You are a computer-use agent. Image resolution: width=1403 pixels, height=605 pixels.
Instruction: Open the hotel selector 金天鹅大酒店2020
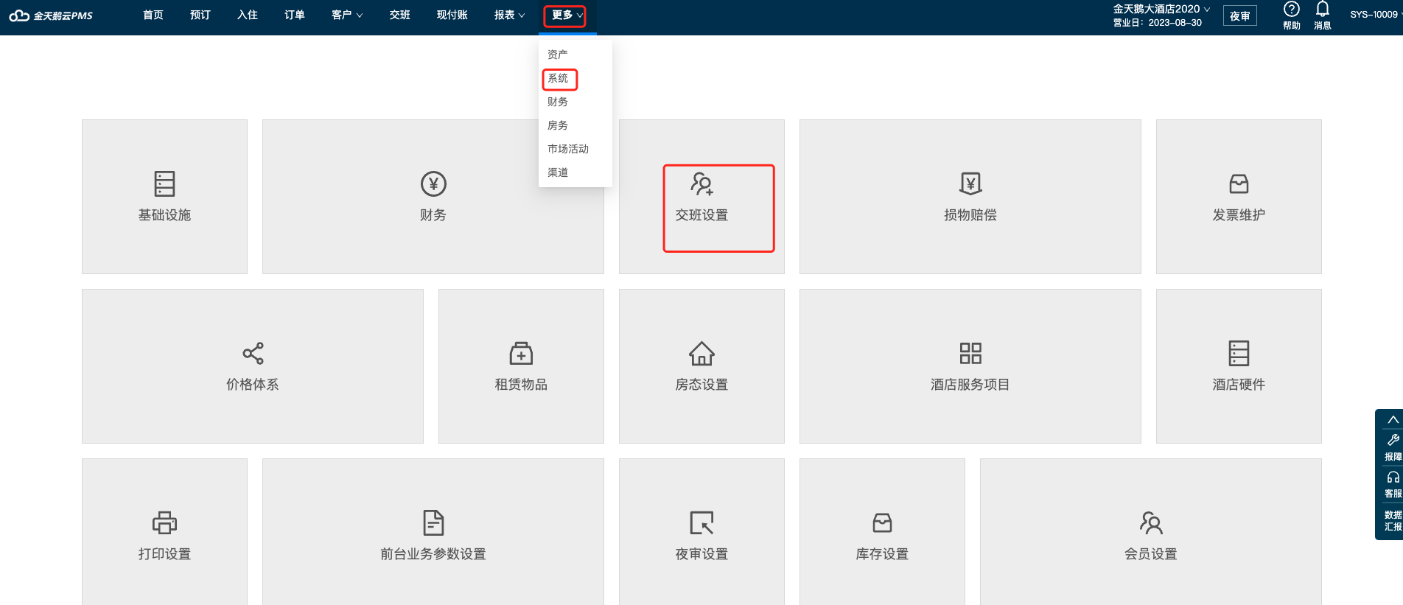(x=1161, y=9)
